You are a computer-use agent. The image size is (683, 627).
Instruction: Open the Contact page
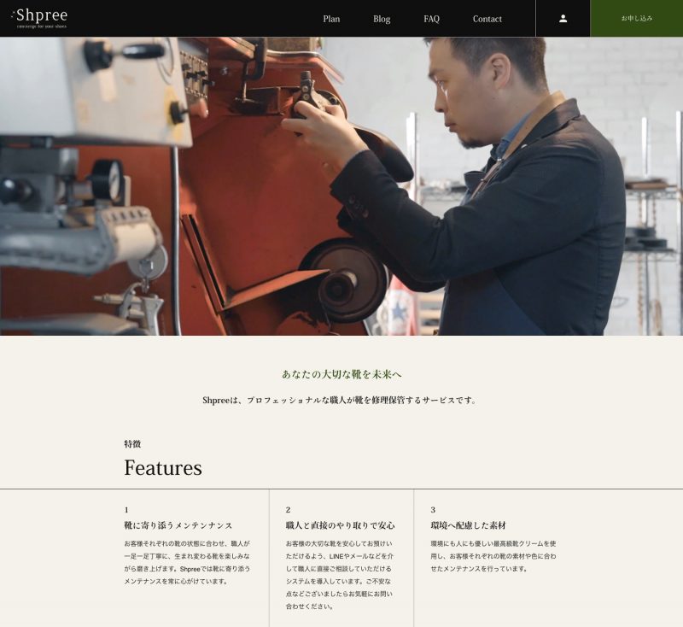(487, 19)
